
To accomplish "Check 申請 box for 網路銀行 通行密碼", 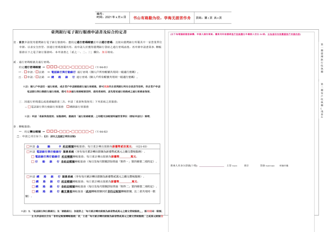I will point(25,77).
